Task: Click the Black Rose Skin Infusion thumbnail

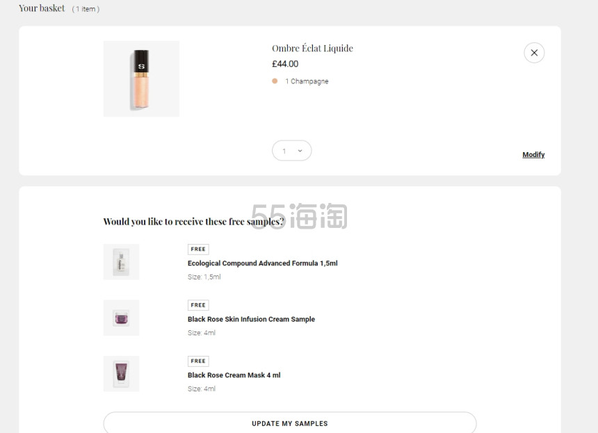Action: 121,318
